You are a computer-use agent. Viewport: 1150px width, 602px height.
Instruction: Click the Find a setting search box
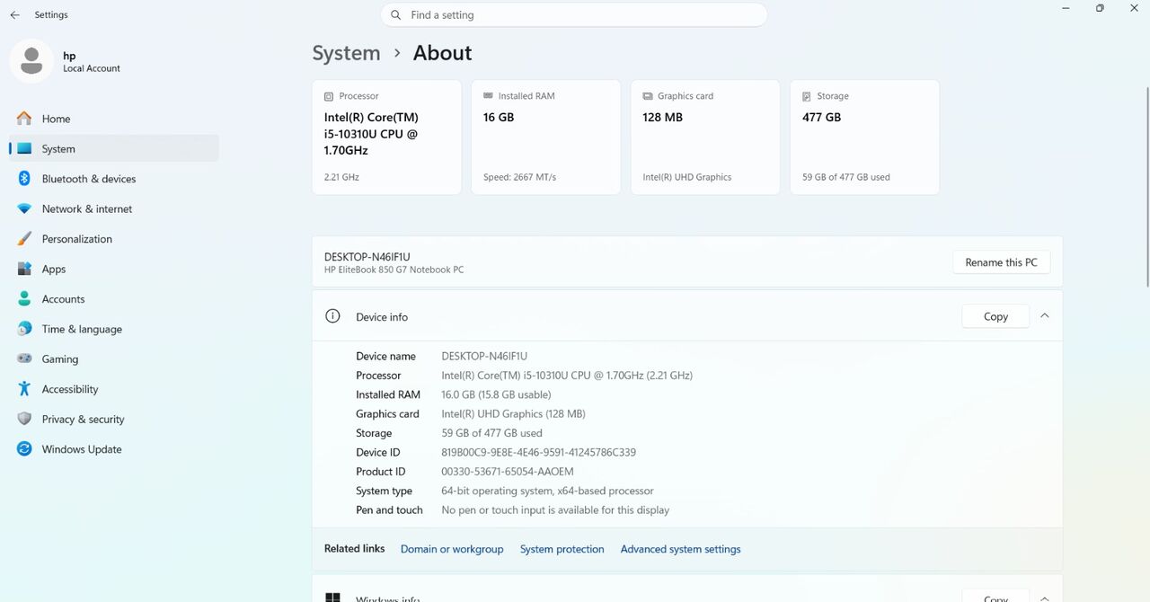(x=574, y=15)
